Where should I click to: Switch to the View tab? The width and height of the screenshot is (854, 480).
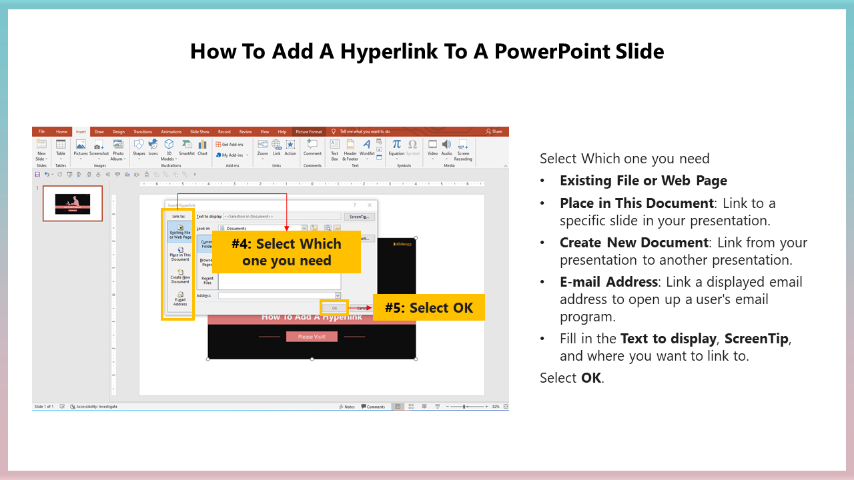pyautogui.click(x=265, y=131)
